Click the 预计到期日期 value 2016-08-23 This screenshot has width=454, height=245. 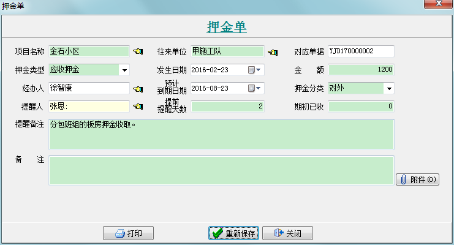(x=210, y=88)
